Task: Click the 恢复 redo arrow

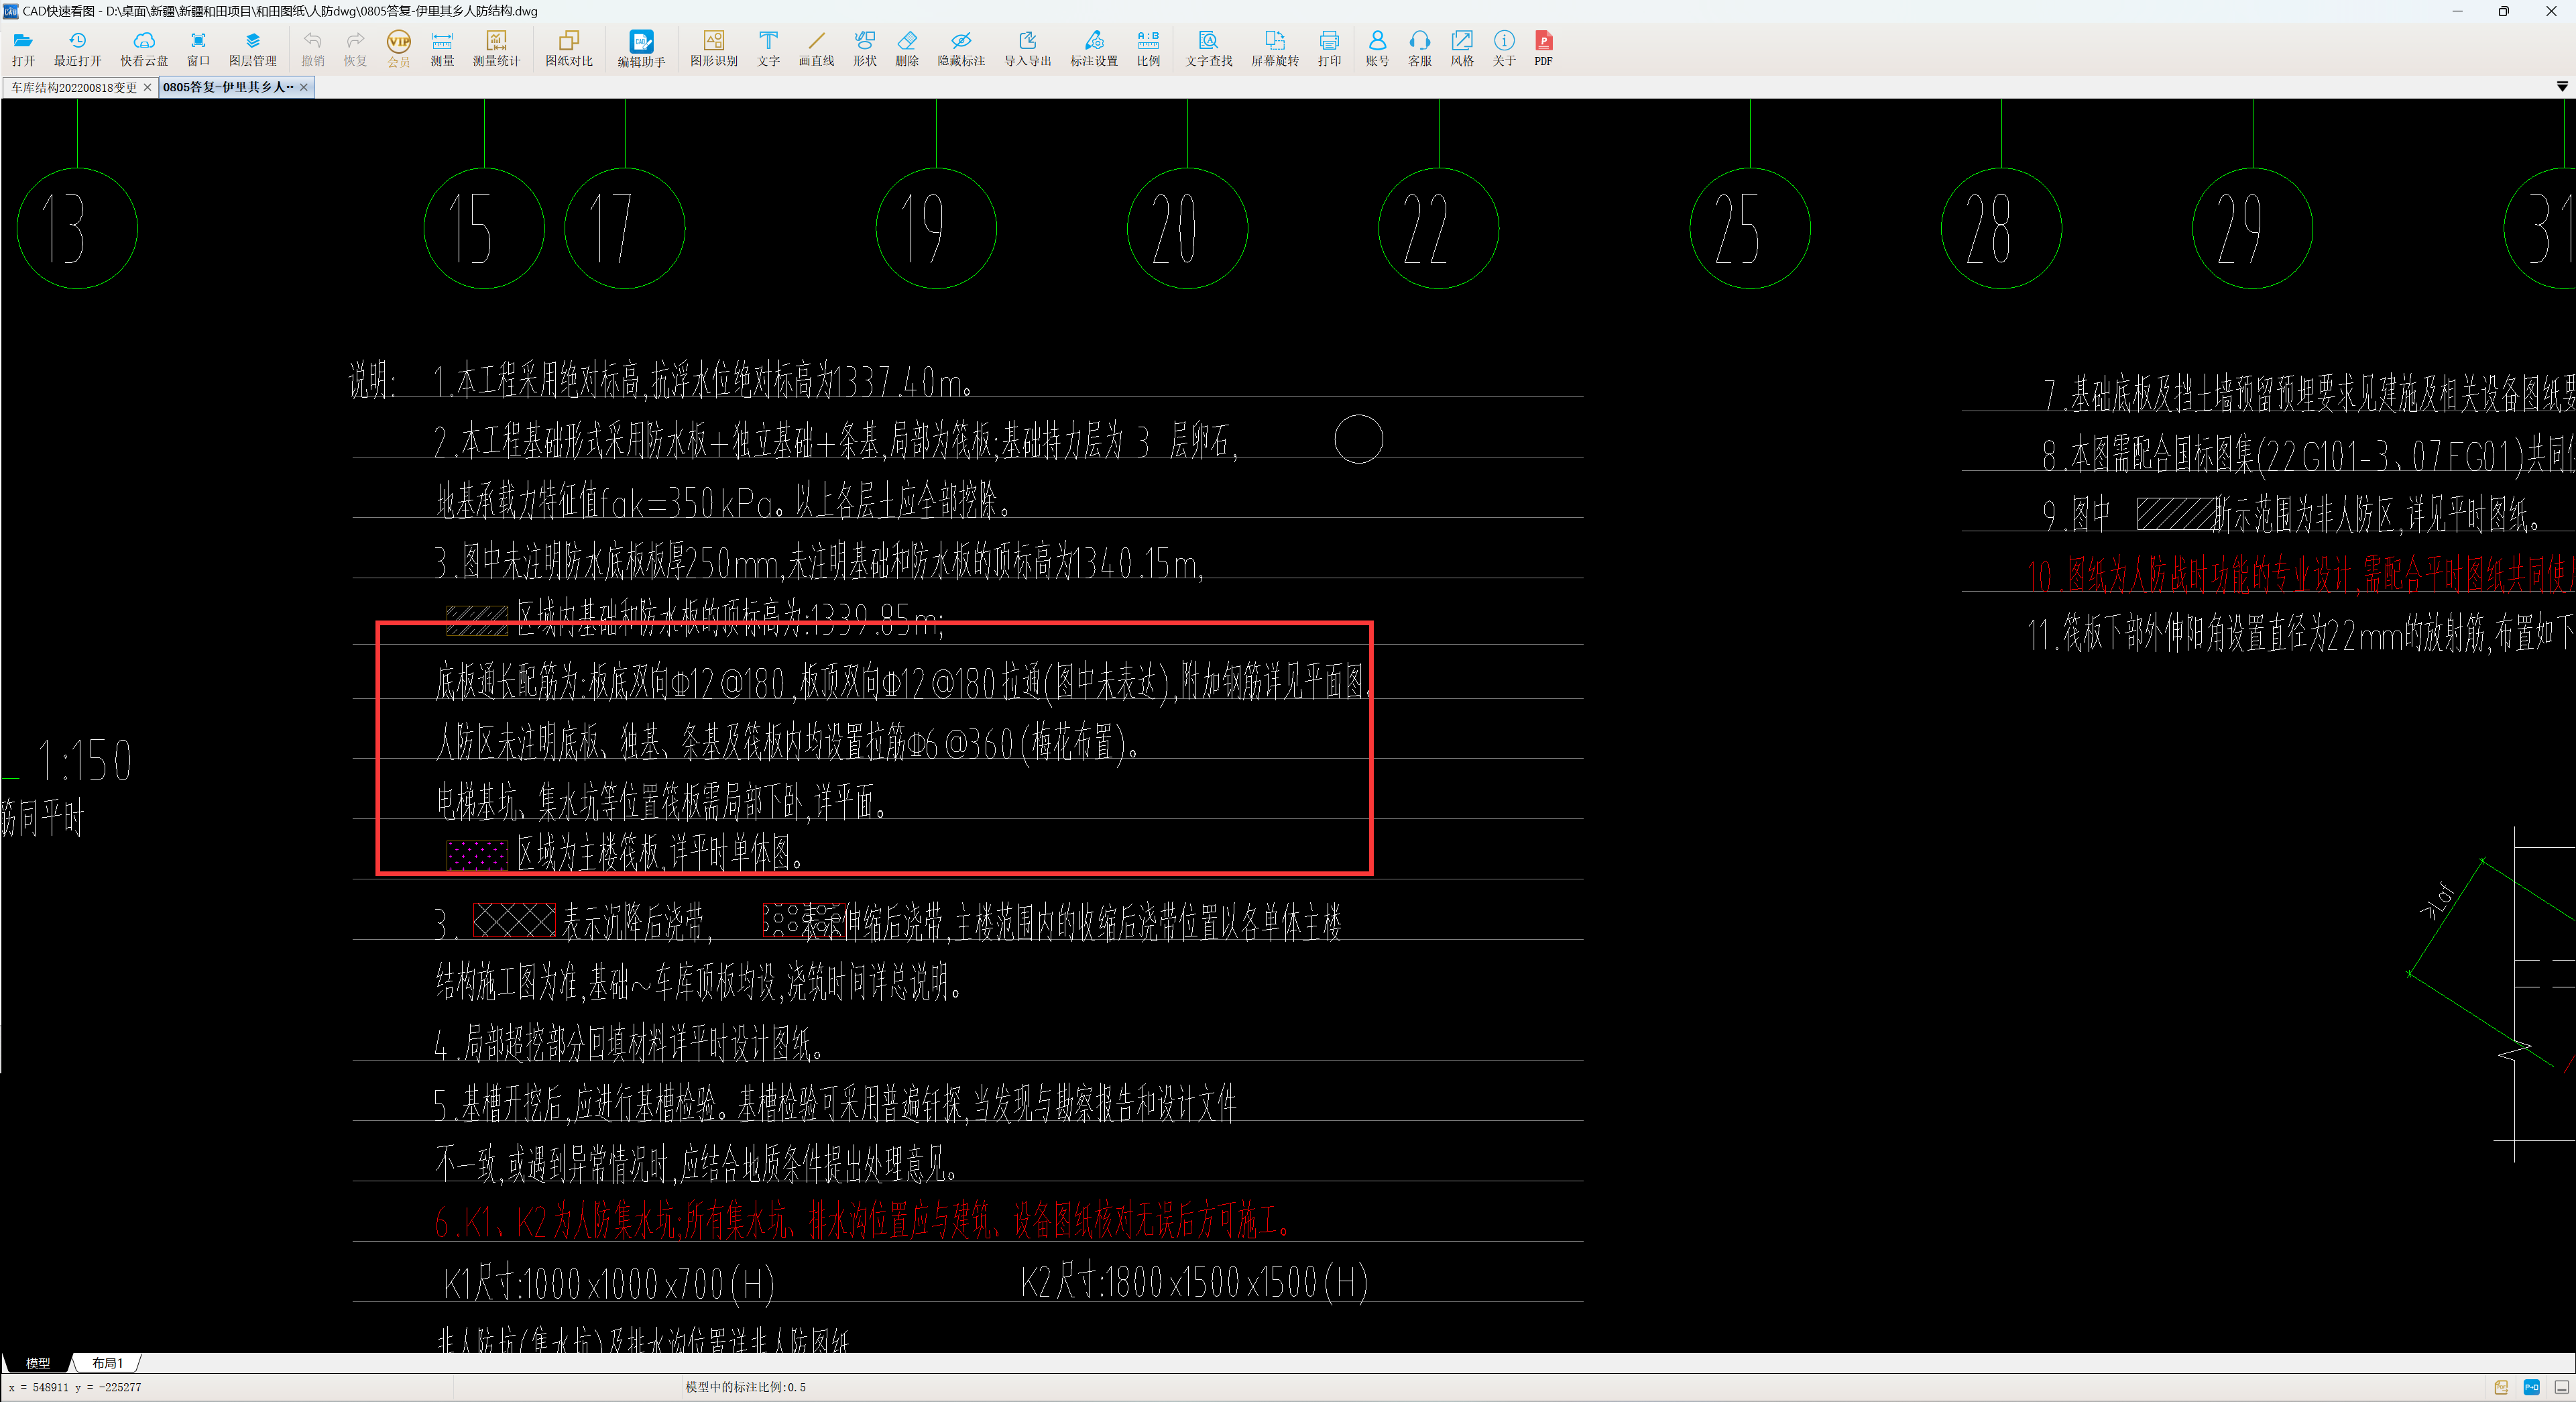Action: 355,48
